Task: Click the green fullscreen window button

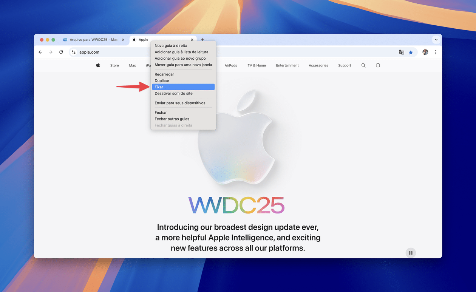Action: [53, 40]
